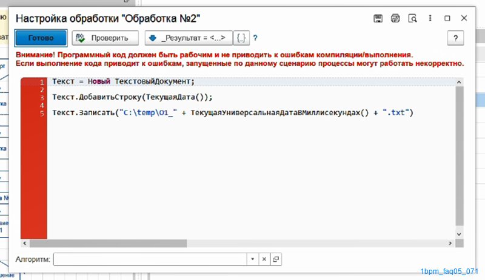Open print preview with the magnifier icon
Image resolution: width=485 pixels, height=280 pixels.
click(x=413, y=18)
